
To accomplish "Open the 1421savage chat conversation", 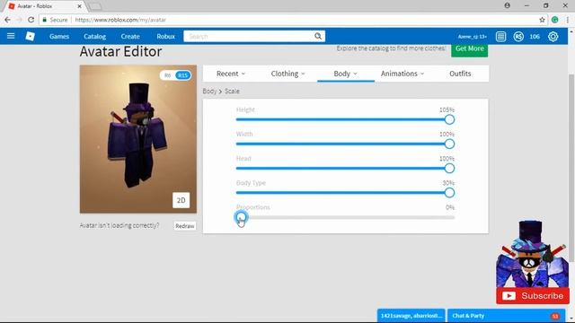I will [x=411, y=315].
